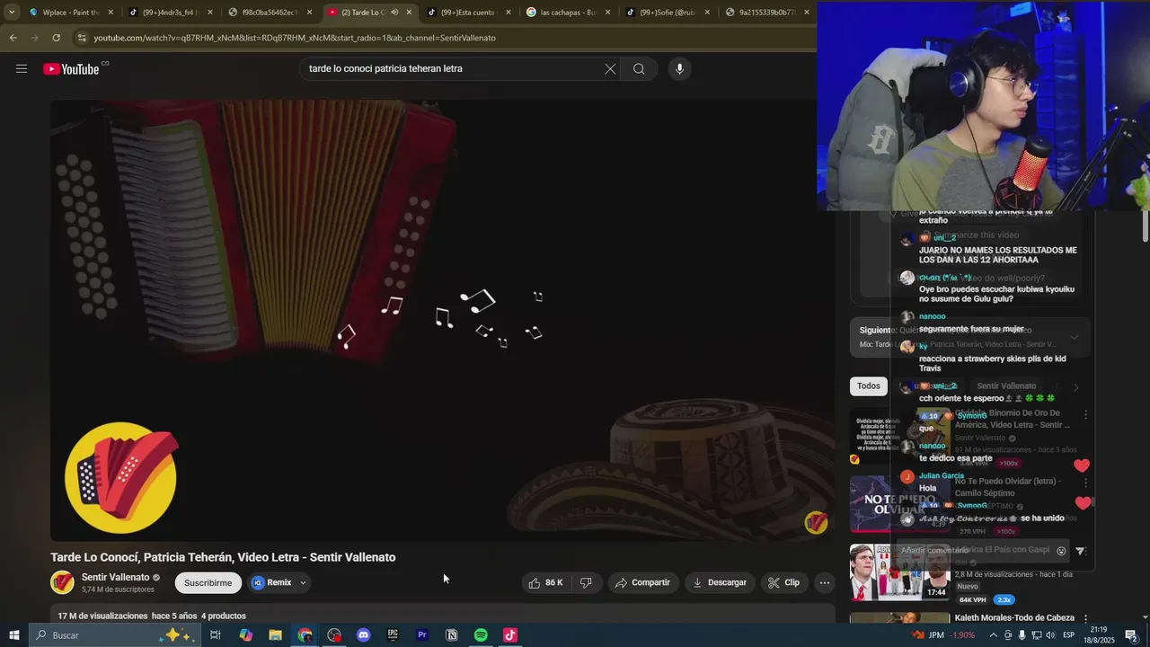Open the JPM -1,90% stock widget
1150x647 pixels.
tap(944, 635)
